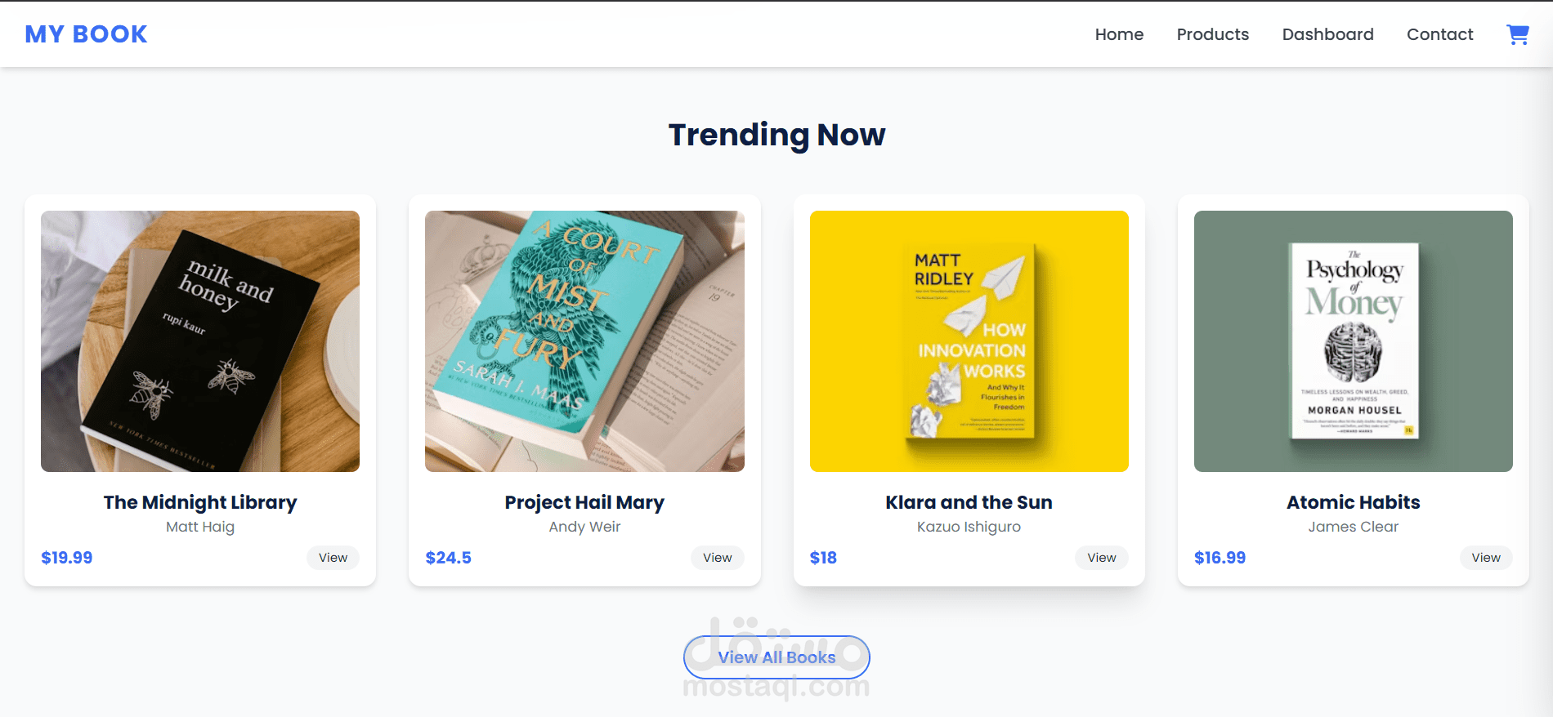Open the Atomic Habits title text
Image resolution: width=1553 pixels, height=717 pixels.
(1353, 502)
